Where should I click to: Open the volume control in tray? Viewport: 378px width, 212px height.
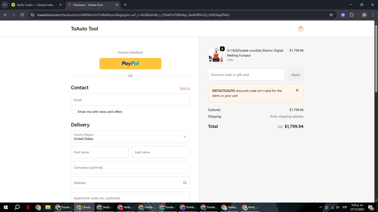[x=338, y=207]
